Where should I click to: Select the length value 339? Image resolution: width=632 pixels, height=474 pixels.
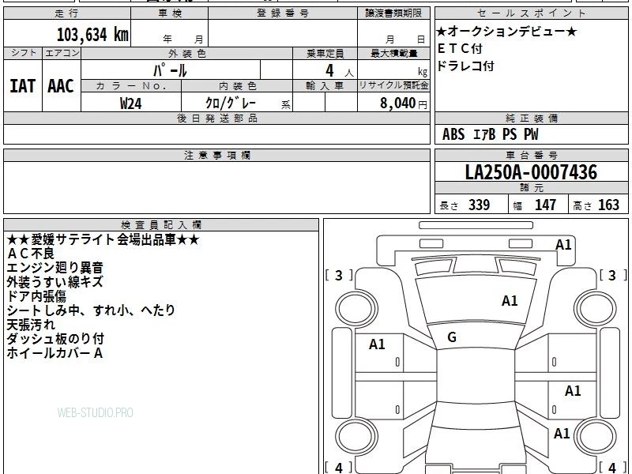(479, 205)
